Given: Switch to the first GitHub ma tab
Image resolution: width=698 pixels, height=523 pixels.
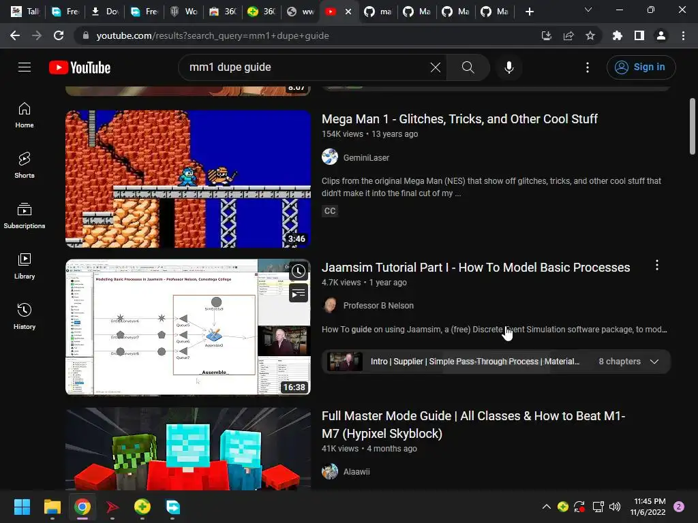Looking at the screenshot, I should click(x=378, y=12).
